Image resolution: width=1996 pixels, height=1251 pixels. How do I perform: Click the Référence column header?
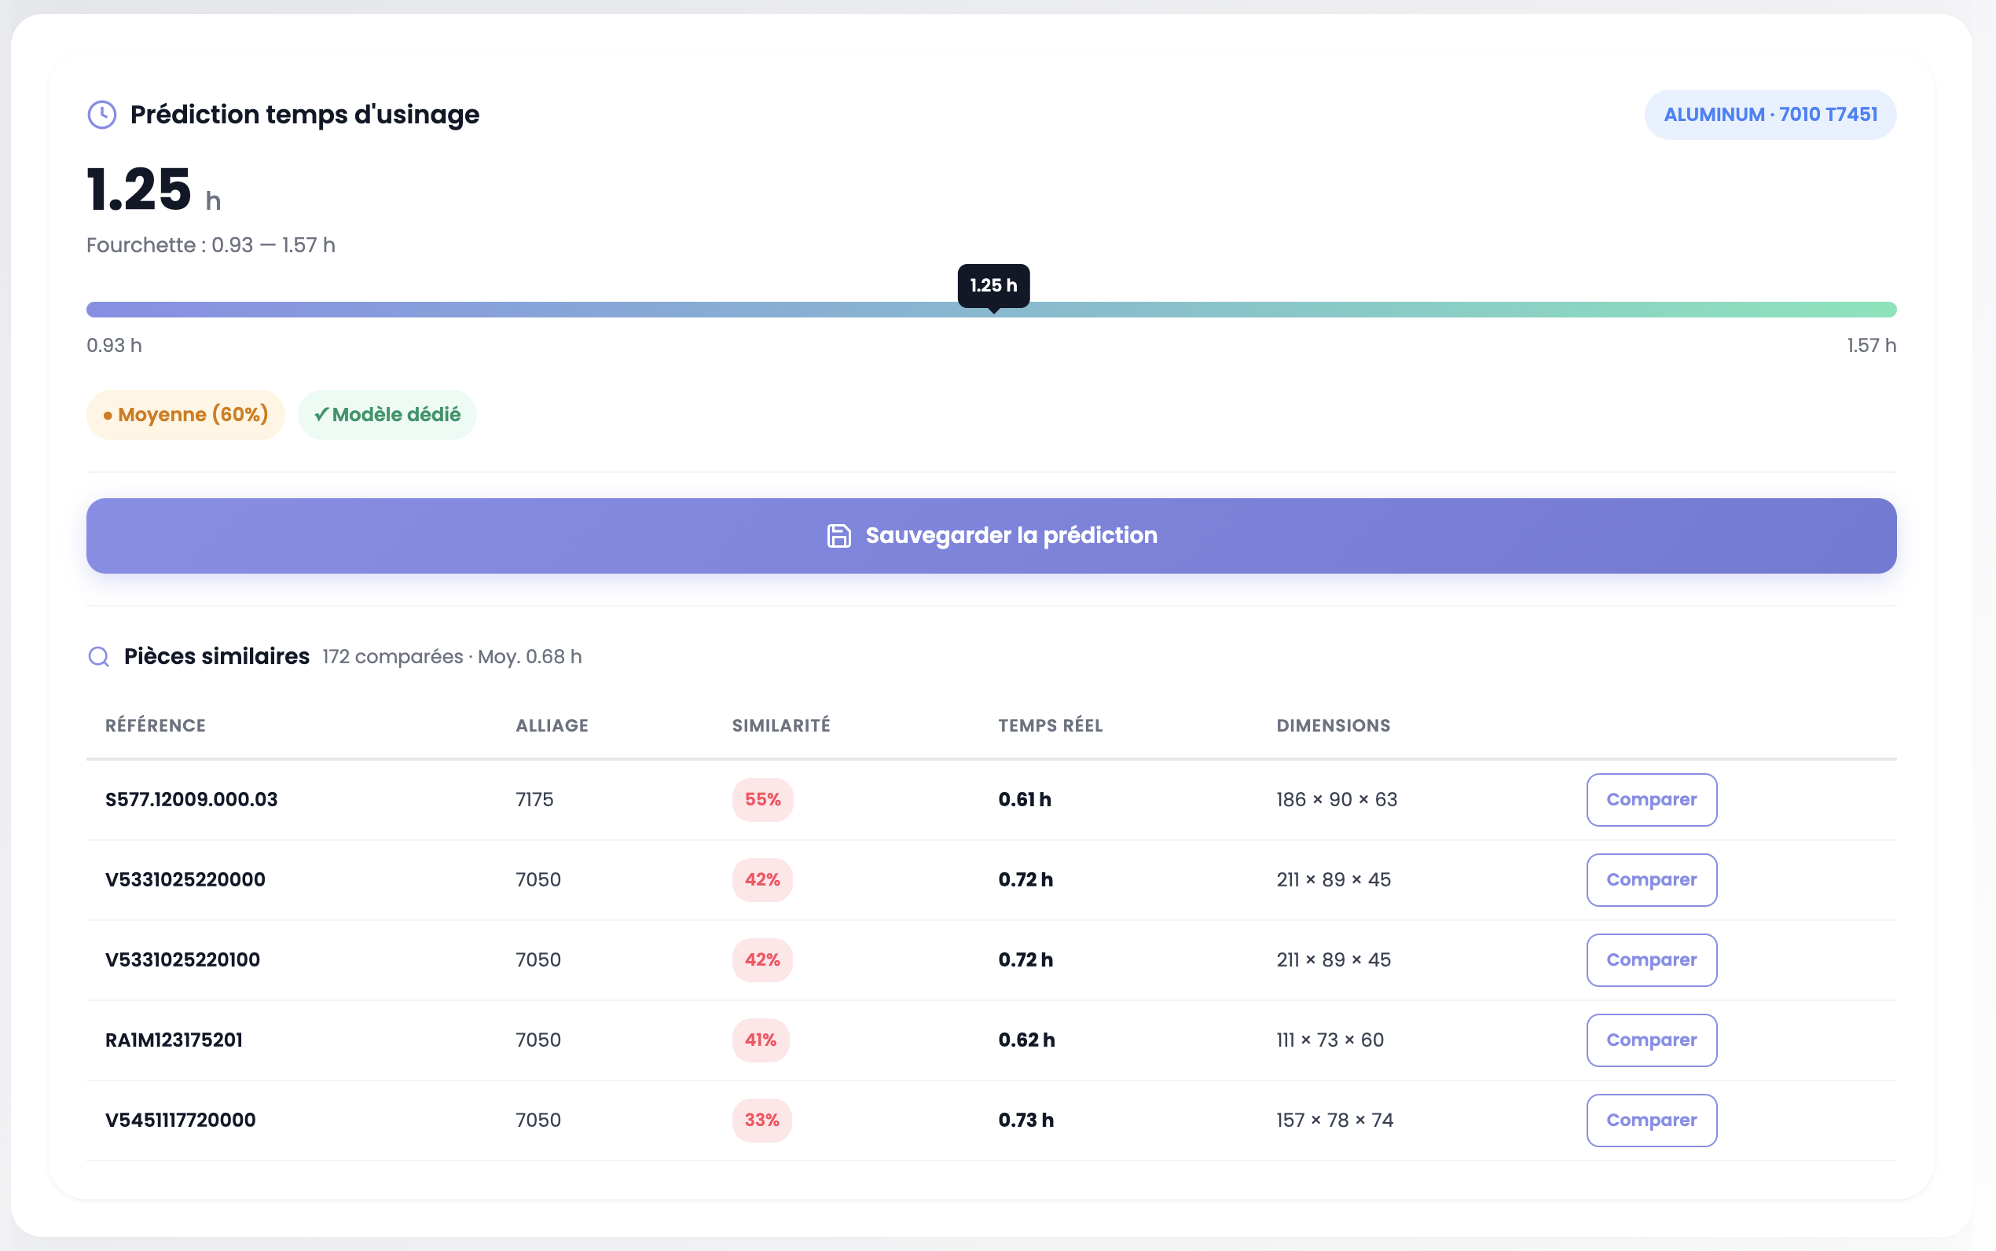pos(156,725)
